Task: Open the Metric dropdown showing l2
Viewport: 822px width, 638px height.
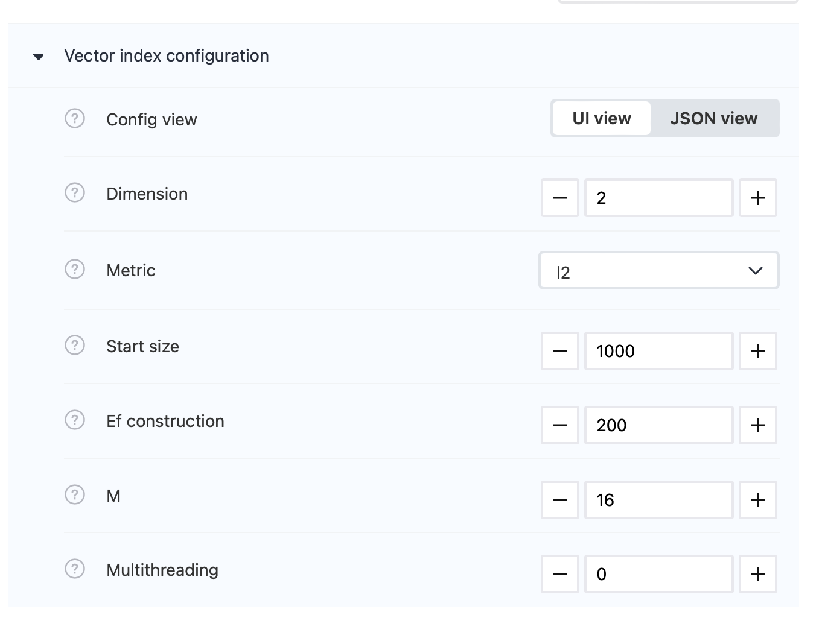Action: pyautogui.click(x=659, y=270)
